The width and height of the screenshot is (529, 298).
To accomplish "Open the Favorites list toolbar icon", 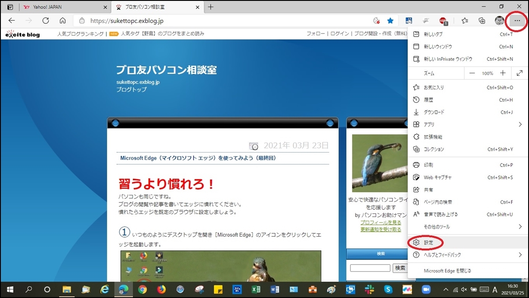I will 465,21.
